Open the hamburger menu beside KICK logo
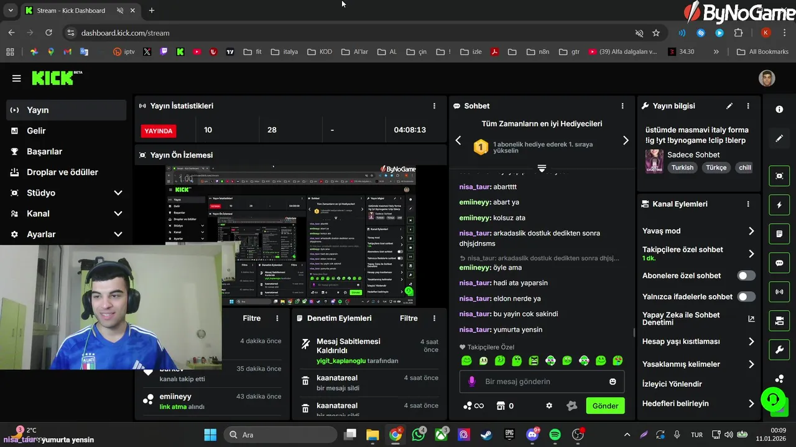Image resolution: width=796 pixels, height=447 pixels. pyautogui.click(x=16, y=78)
